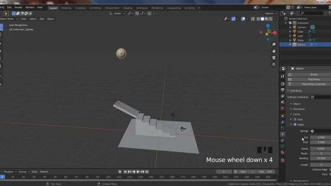Jump to timeline start button
This screenshot has width=331, height=186.
pyautogui.click(x=125, y=172)
